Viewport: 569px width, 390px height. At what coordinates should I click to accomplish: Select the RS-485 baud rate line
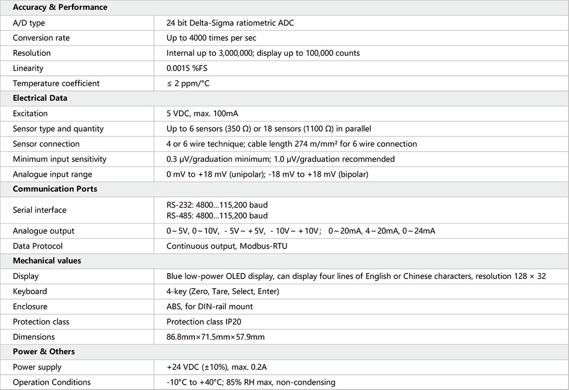pyautogui.click(x=217, y=216)
